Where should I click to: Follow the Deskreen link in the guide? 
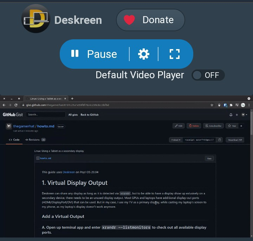click(69, 172)
